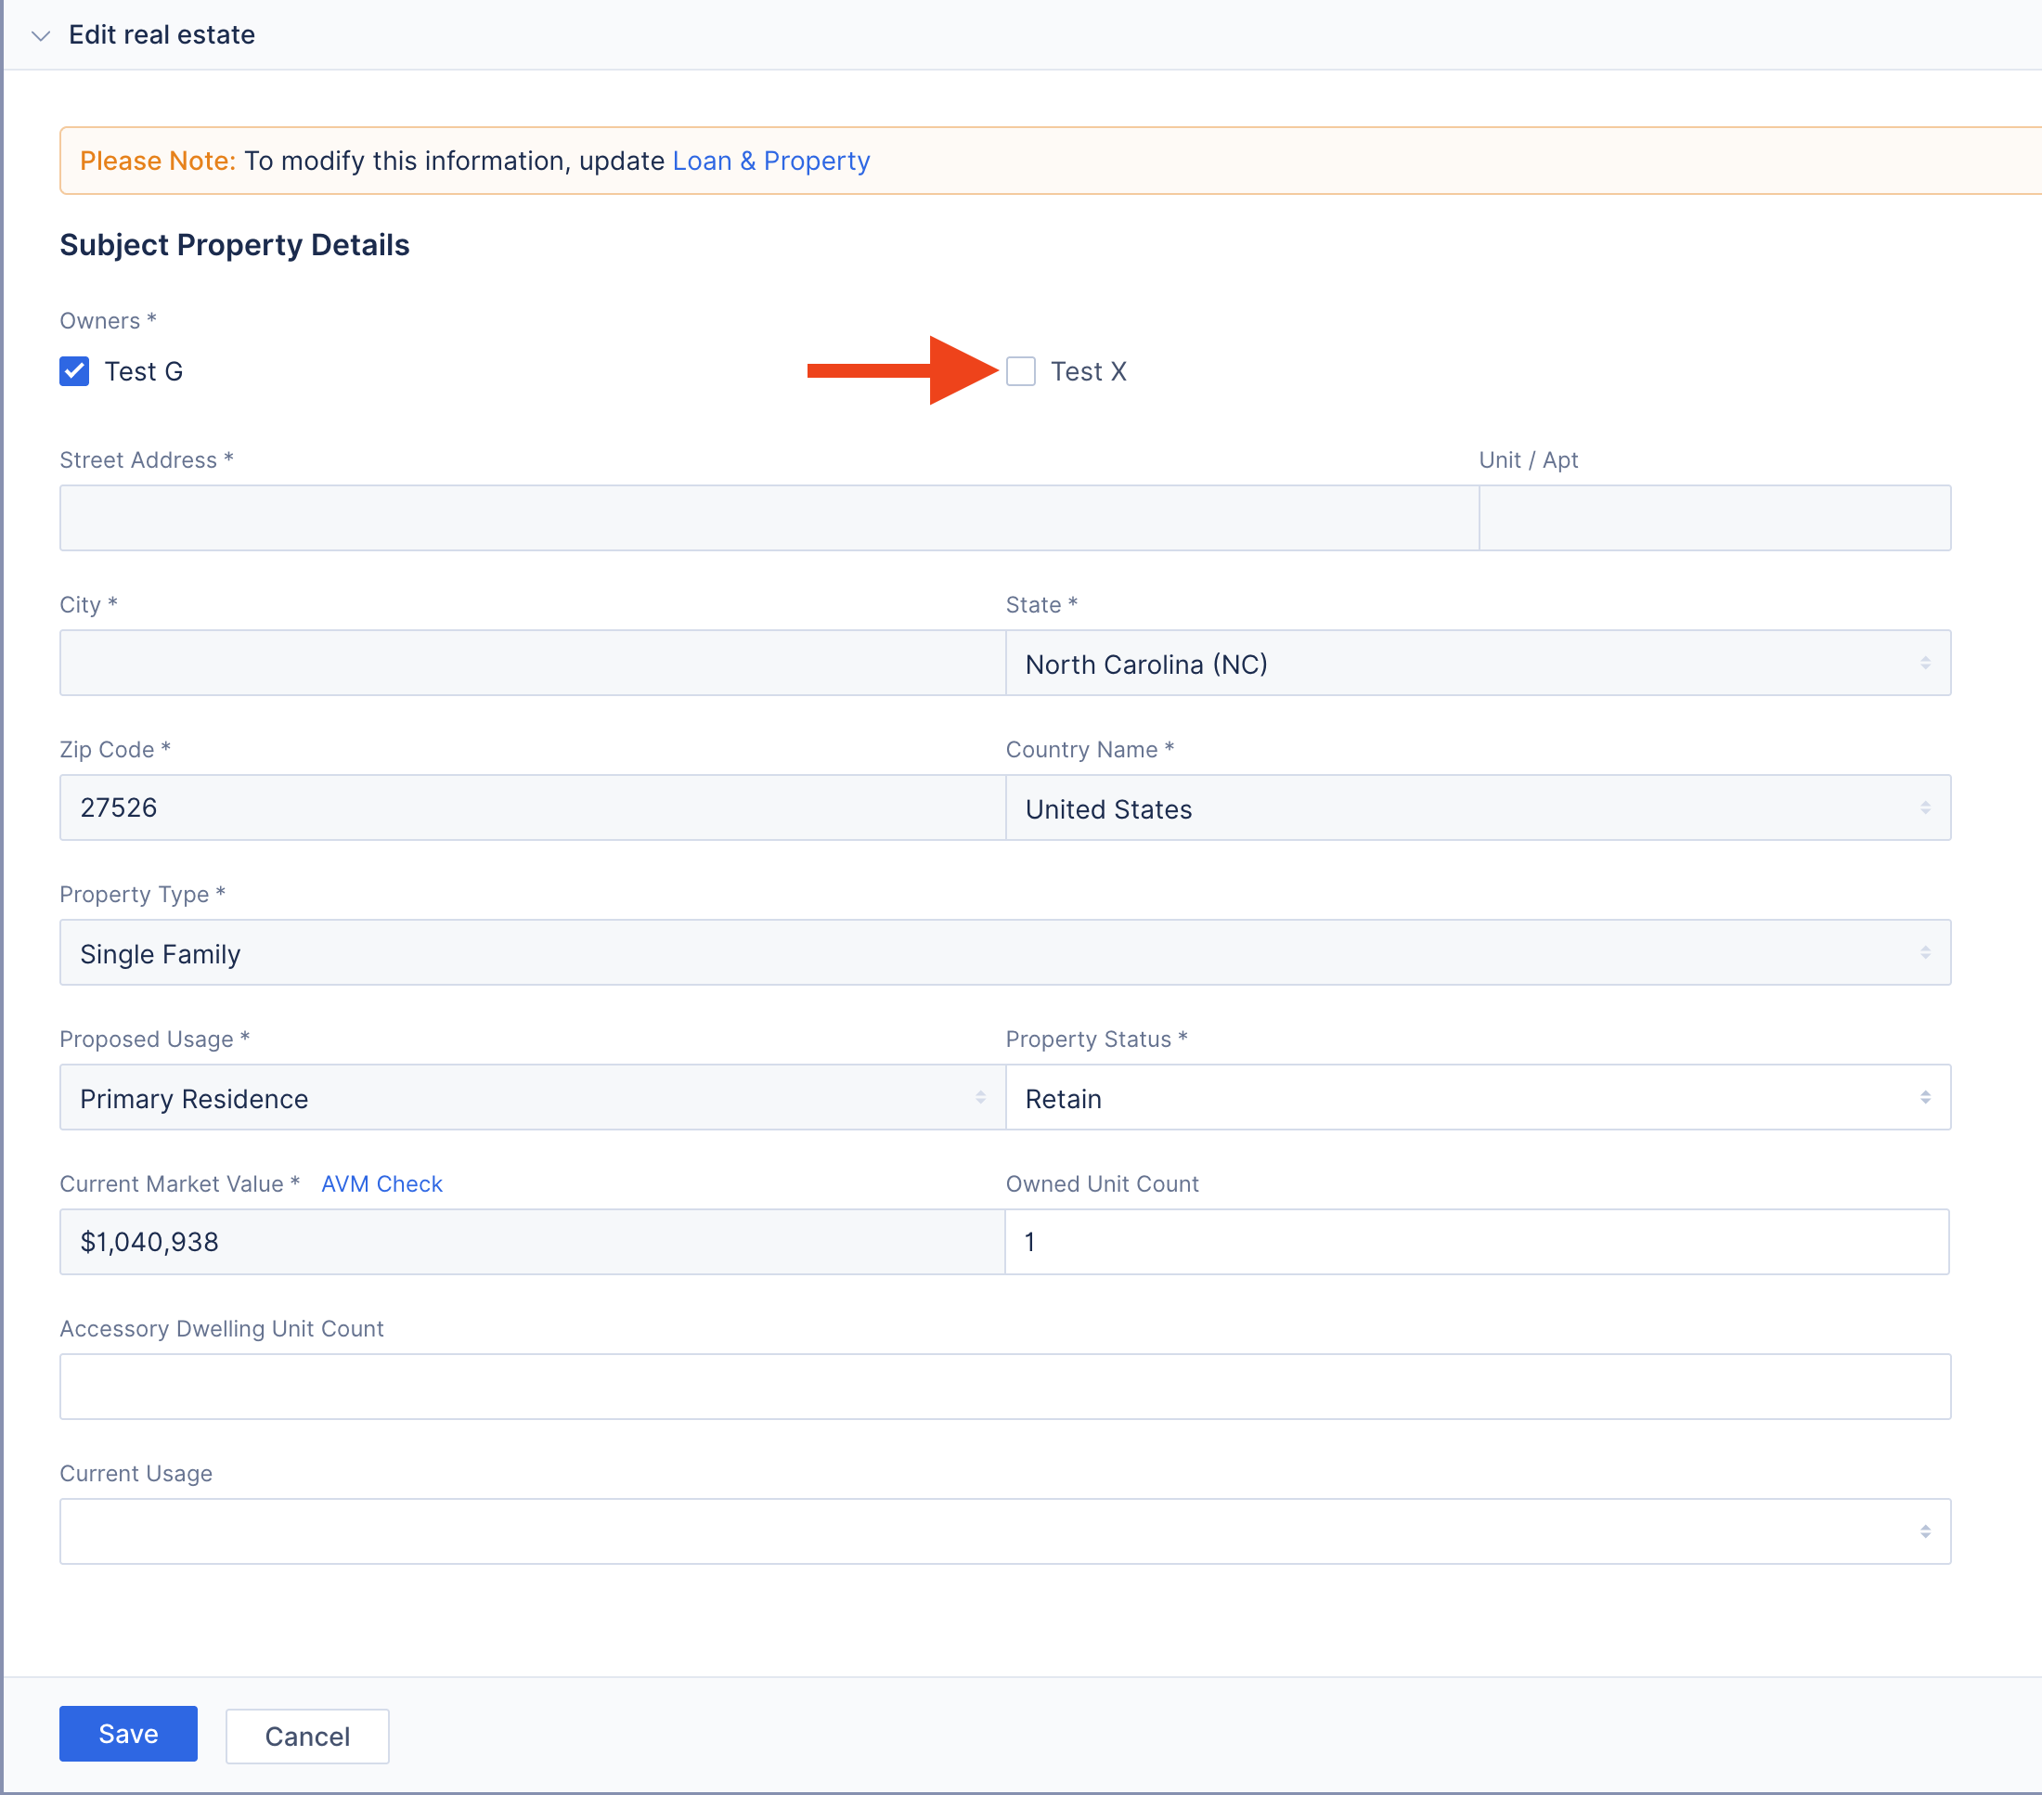Open the Current Usage dropdown
Viewport: 2042px width, 1795px height.
point(1004,1530)
